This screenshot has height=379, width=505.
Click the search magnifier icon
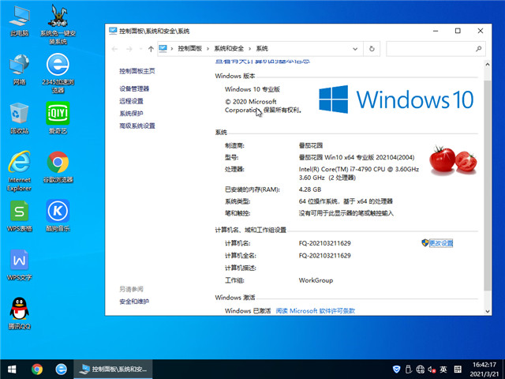pos(479,49)
